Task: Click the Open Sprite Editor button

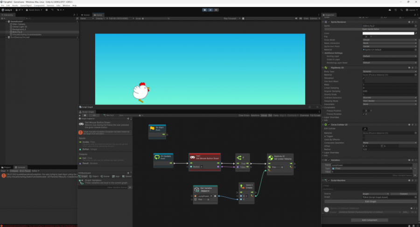Action: coord(371,29)
